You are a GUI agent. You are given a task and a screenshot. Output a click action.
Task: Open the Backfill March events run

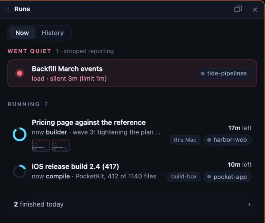tap(132, 73)
